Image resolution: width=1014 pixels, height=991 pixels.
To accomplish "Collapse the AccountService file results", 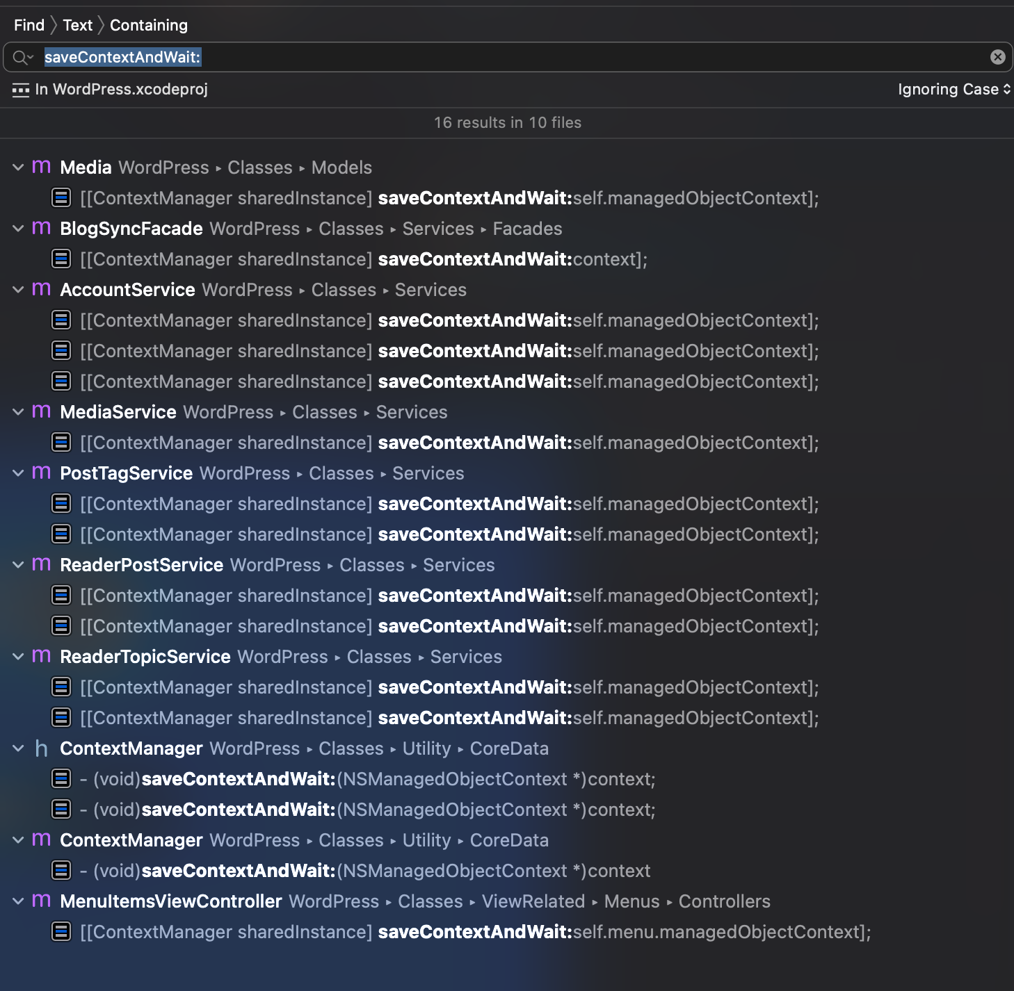I will point(18,290).
